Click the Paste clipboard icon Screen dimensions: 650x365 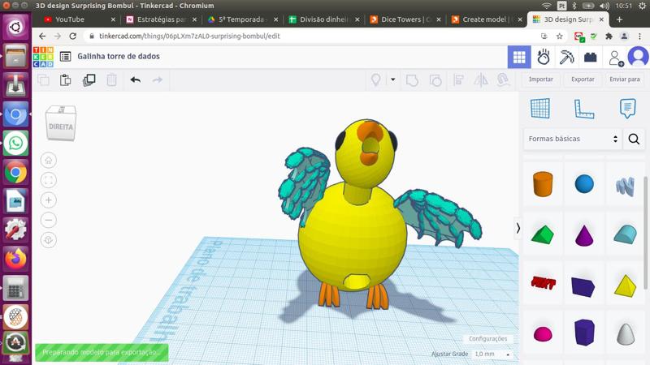coord(66,79)
